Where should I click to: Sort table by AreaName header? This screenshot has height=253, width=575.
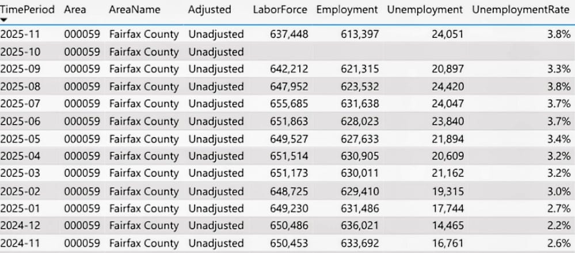click(135, 10)
